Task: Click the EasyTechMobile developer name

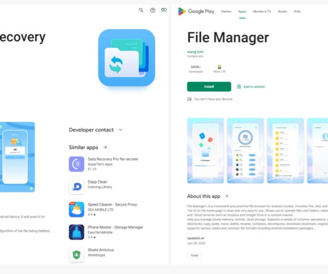Action: pyautogui.click(x=100, y=232)
